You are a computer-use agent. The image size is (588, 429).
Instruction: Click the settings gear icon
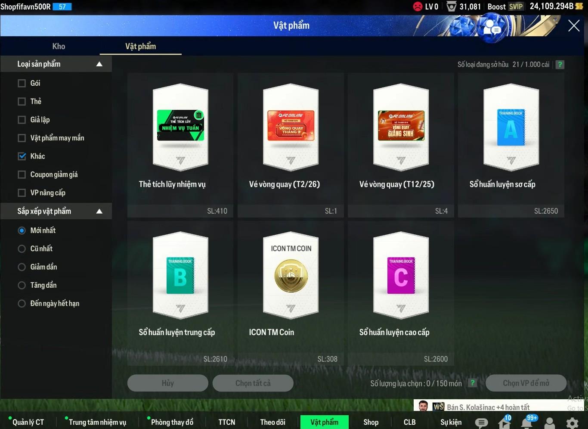[x=572, y=423]
